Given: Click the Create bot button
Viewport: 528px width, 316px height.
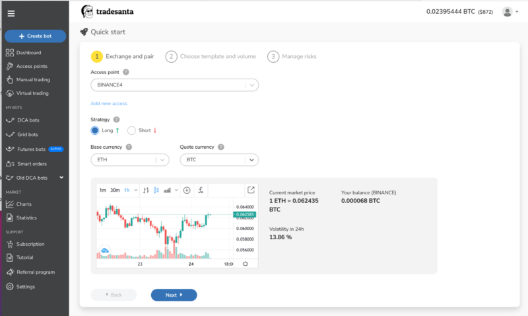Looking at the screenshot, I should tap(36, 36).
